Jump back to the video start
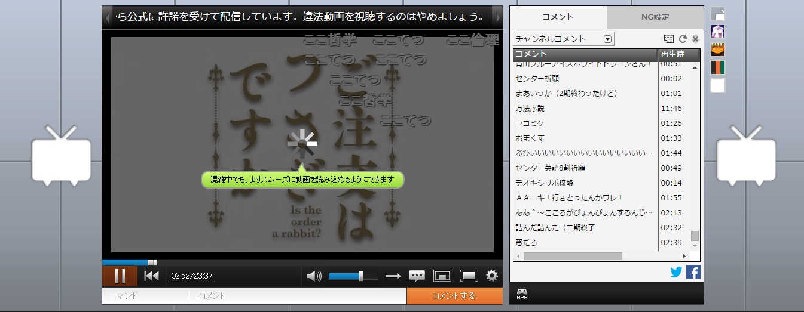The width and height of the screenshot is (804, 312). pos(152,276)
